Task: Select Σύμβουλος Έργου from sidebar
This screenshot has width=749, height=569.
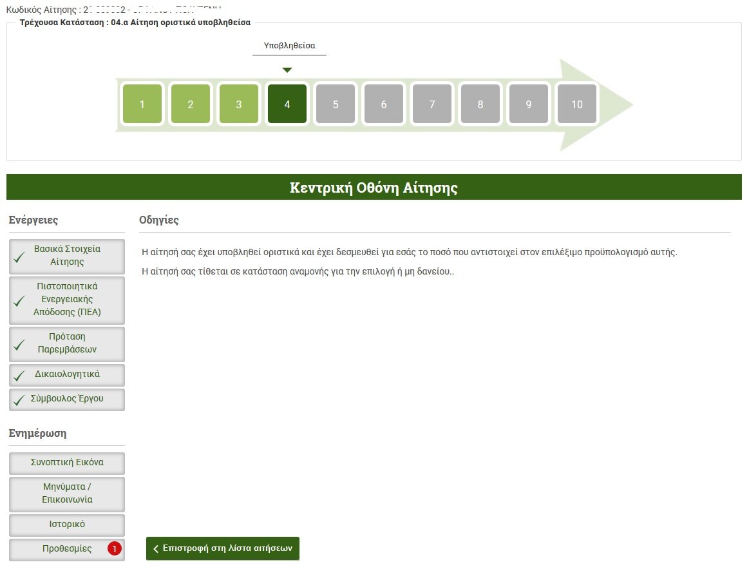Action: (67, 399)
